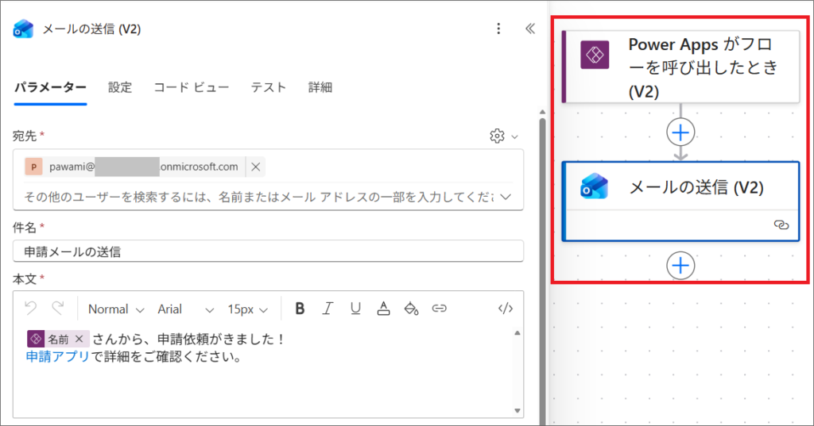Toggle italic formatting in body editor
Screen dimensions: 814x426
pos(328,309)
